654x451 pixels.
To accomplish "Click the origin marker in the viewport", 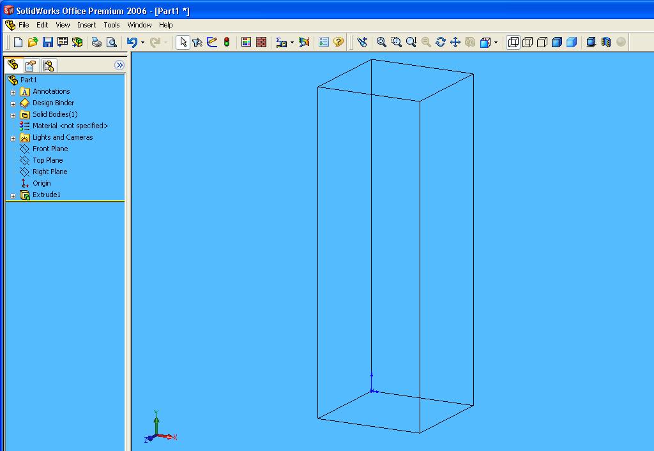I will (x=372, y=390).
